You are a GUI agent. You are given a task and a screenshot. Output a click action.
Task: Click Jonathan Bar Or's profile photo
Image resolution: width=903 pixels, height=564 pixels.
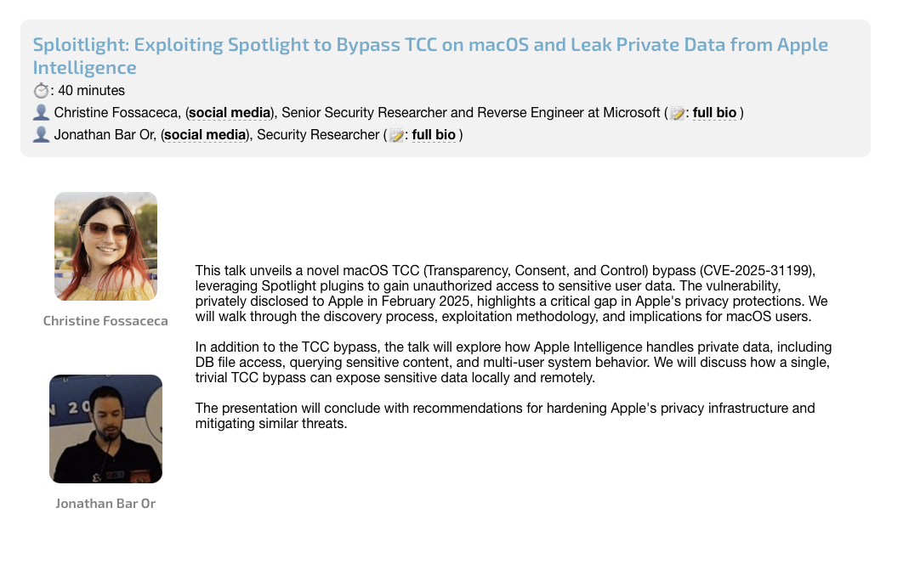click(105, 429)
